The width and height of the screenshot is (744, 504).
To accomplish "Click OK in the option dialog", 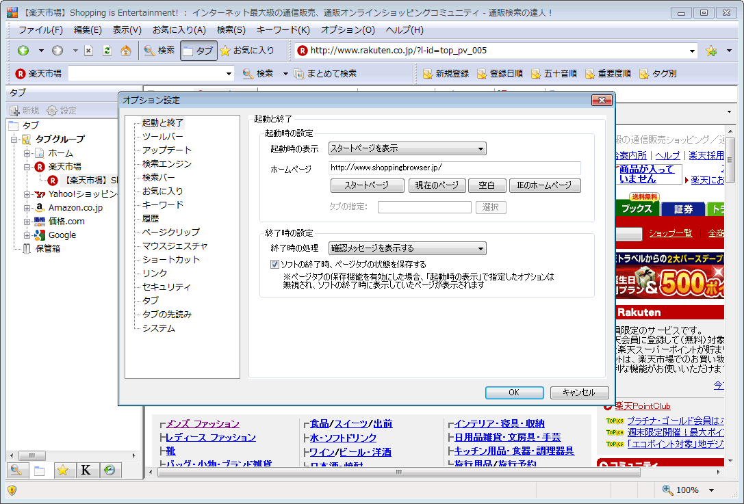I will pyautogui.click(x=514, y=393).
